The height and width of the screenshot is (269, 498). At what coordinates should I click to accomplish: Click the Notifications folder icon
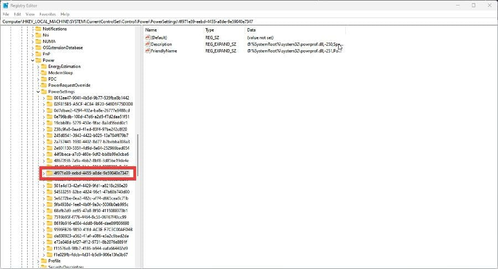(38, 29)
